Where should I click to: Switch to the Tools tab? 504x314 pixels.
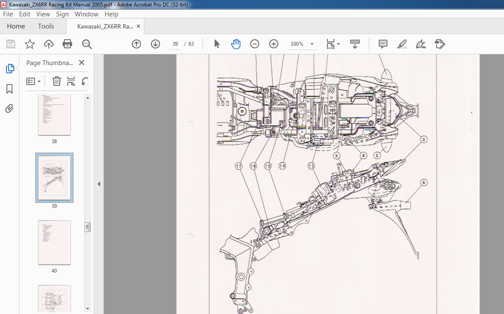[46, 26]
